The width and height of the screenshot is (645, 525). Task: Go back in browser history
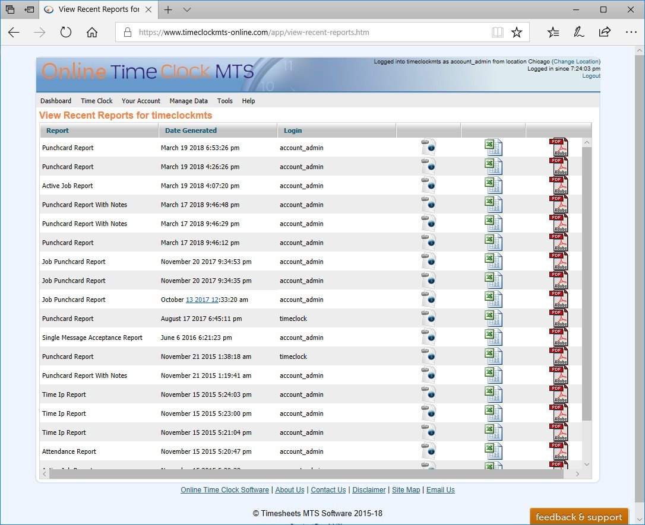pos(14,32)
